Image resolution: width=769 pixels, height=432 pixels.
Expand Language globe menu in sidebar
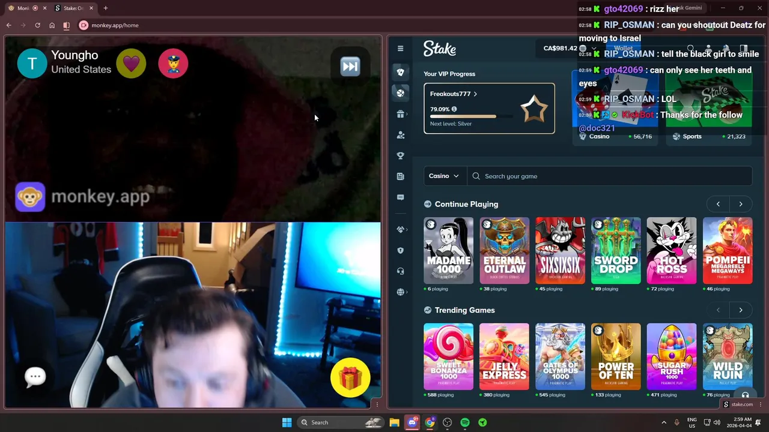pos(401,292)
